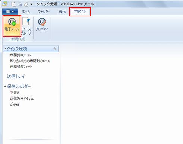Image resolution: width=183 pixels, height=144 pixels.
Task: Click the new item quick access icon
Action: pyautogui.click(x=14, y=4)
